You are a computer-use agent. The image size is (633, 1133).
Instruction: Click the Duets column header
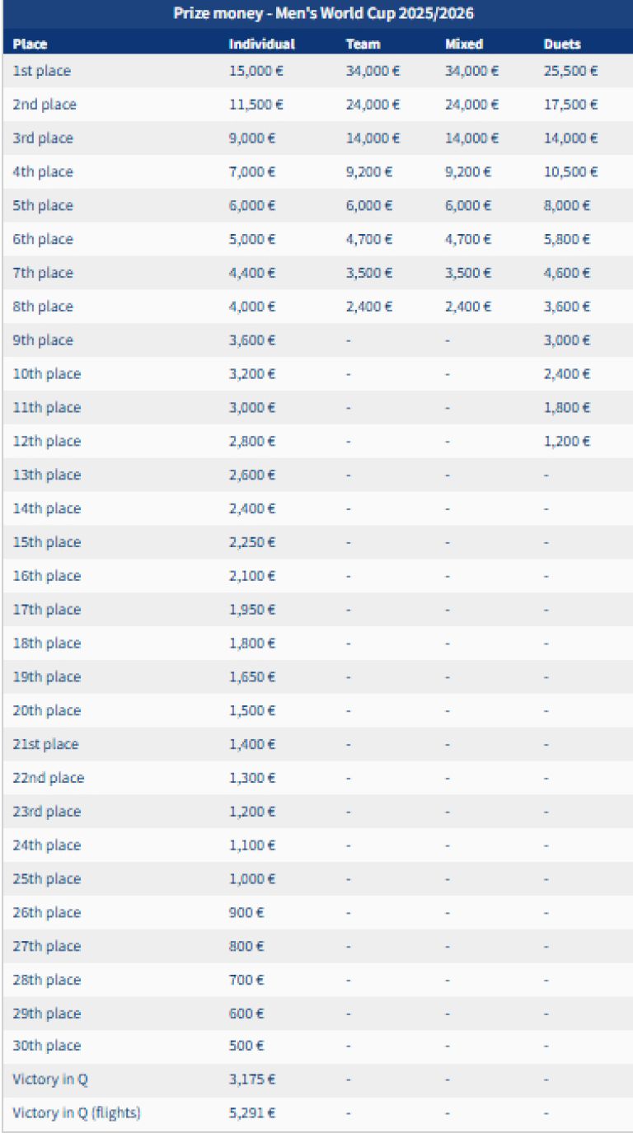562,44
